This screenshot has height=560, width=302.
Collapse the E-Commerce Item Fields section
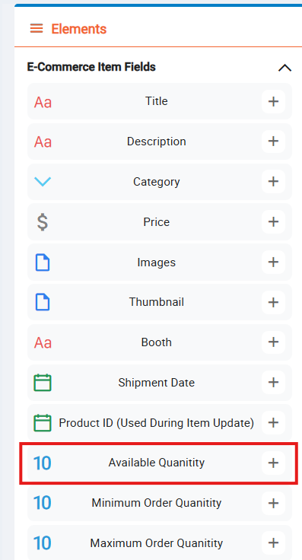coord(285,68)
